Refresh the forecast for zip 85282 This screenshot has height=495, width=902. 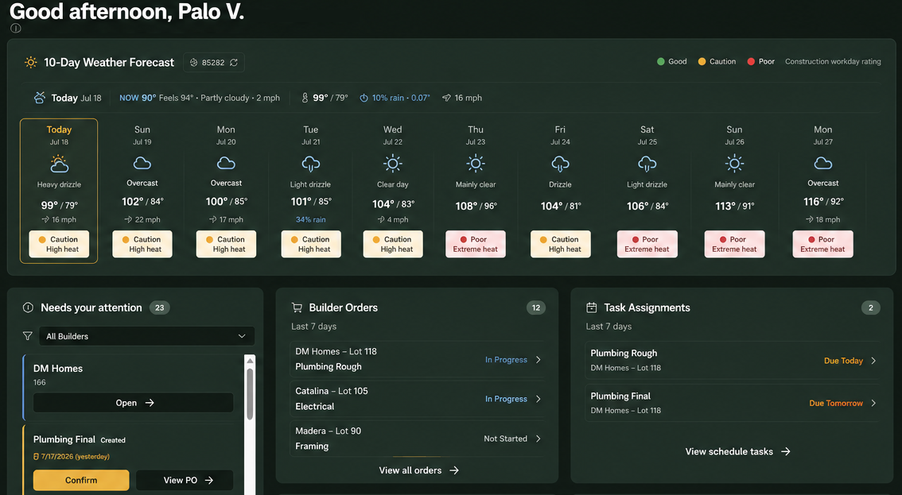[234, 62]
